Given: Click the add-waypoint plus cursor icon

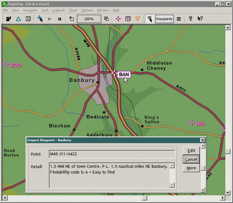Looking at the screenshot, I should (x=40, y=19).
